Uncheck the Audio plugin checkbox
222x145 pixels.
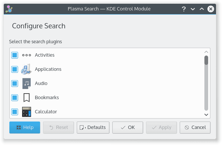pos(15,83)
